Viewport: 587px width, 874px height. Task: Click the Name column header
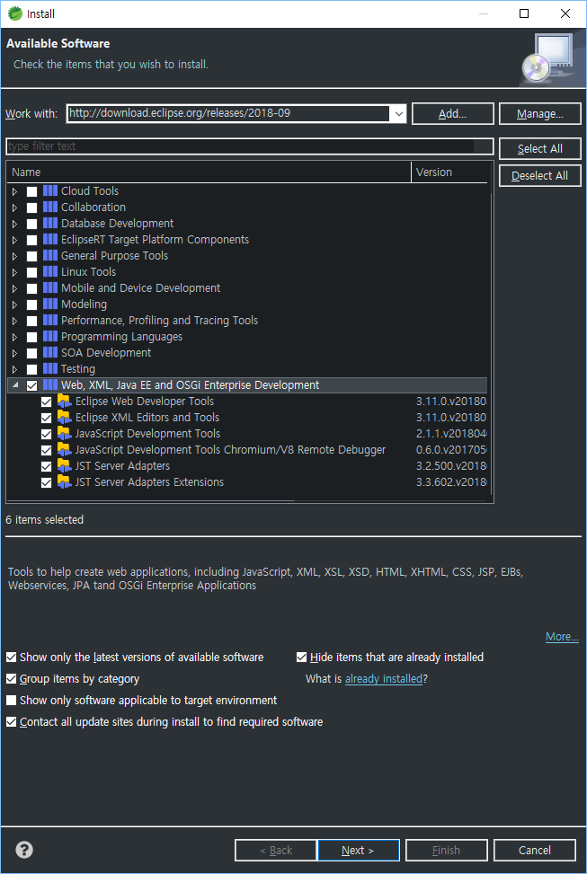point(209,172)
